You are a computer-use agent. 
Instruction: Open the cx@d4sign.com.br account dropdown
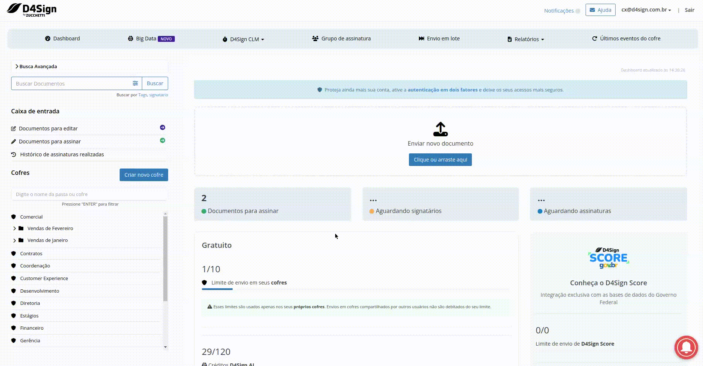pos(646,10)
